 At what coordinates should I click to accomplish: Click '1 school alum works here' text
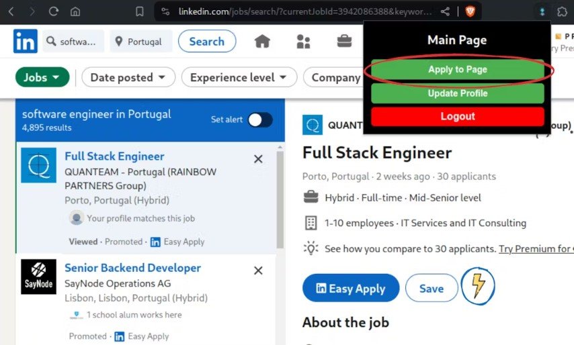(134, 315)
